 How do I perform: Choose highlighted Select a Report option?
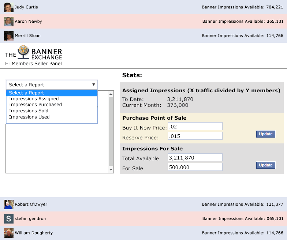tap(52, 93)
